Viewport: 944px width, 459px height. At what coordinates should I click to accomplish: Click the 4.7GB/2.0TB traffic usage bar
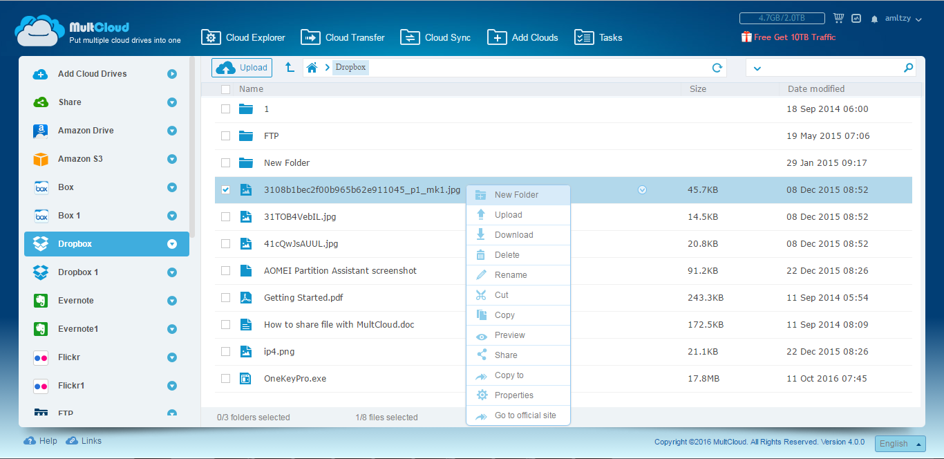pyautogui.click(x=781, y=19)
